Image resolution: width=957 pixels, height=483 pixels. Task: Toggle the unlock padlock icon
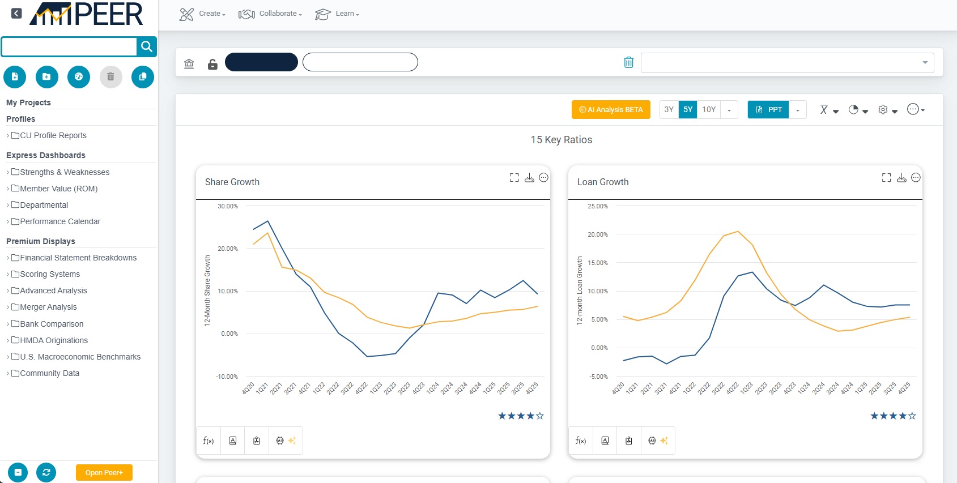click(212, 64)
